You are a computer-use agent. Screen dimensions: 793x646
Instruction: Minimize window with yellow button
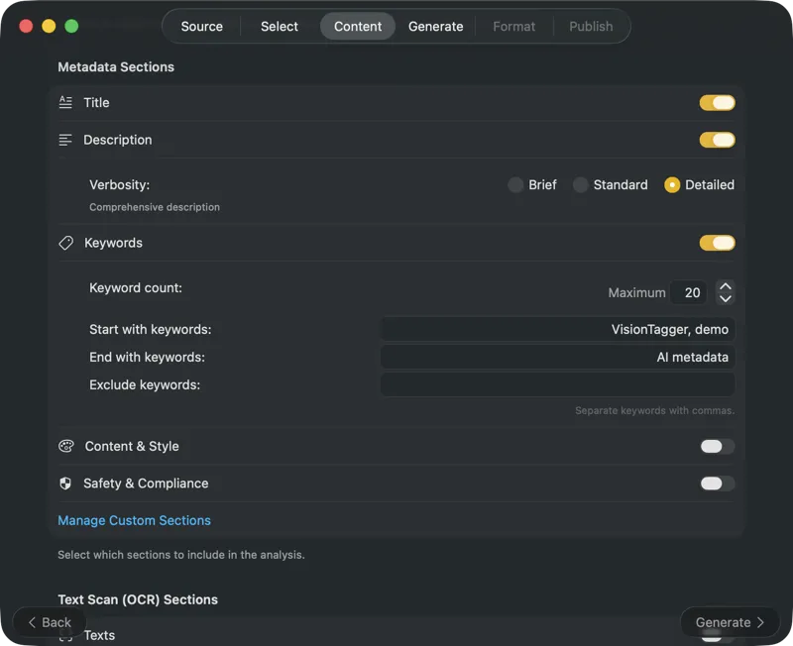click(49, 26)
